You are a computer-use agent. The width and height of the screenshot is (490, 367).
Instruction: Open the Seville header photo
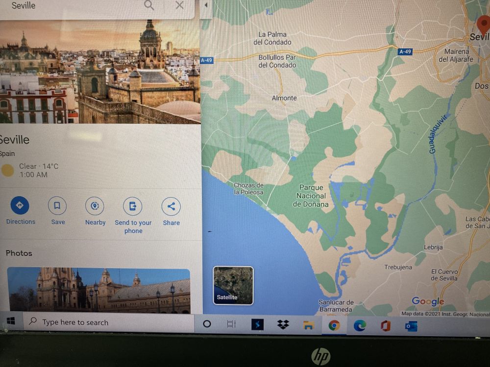(x=100, y=71)
